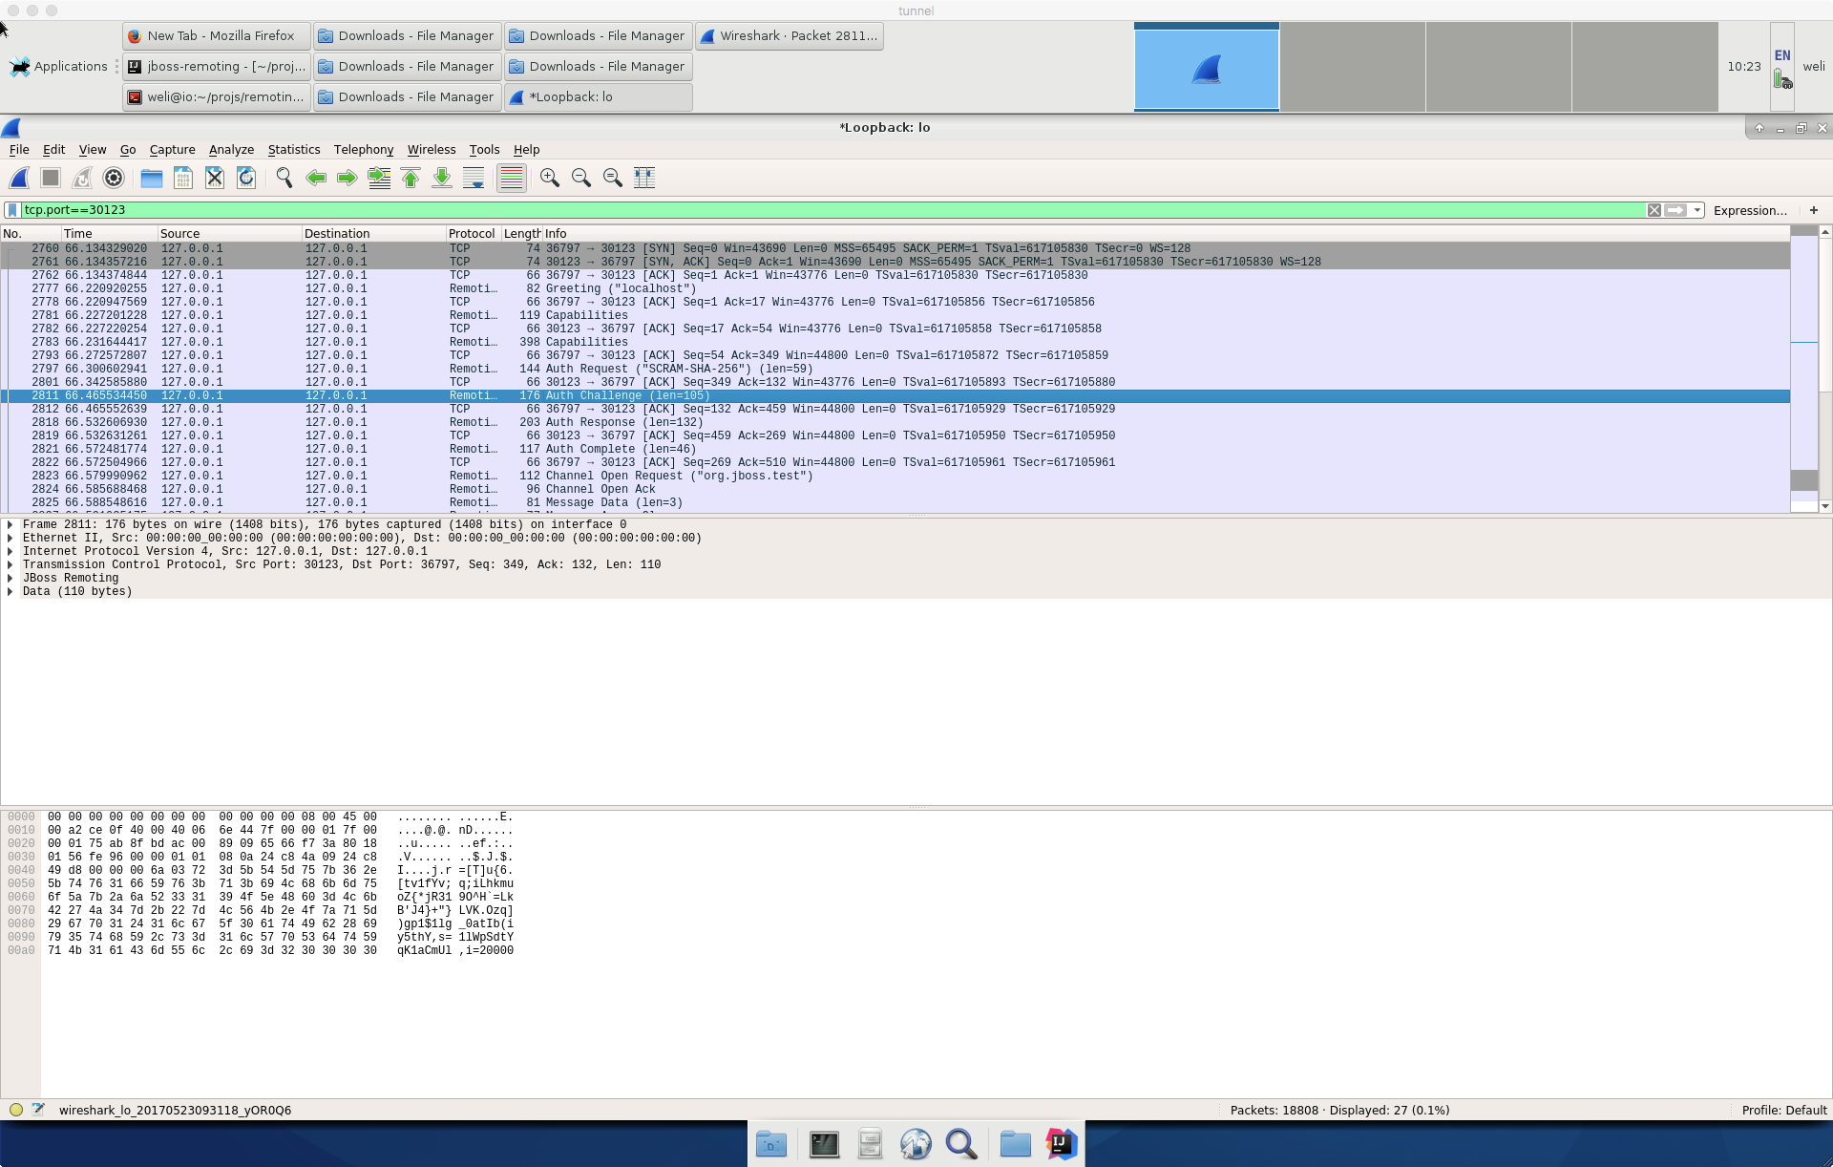Open the Analyze menu
The image size is (1833, 1167).
point(231,150)
